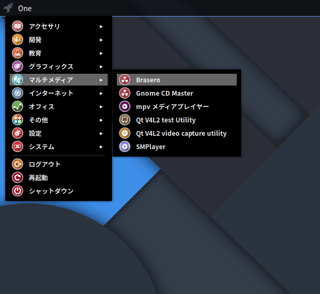This screenshot has height=294, width=320.
Task: Click the アクセサリ category icon
Action: pyautogui.click(x=18, y=26)
